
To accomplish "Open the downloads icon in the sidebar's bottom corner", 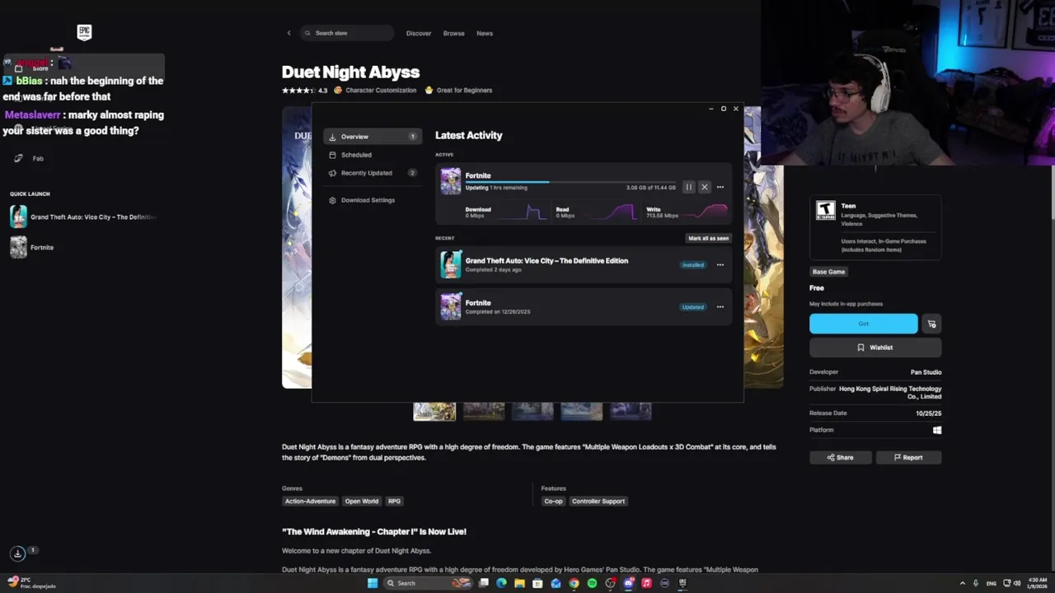I will (18, 553).
